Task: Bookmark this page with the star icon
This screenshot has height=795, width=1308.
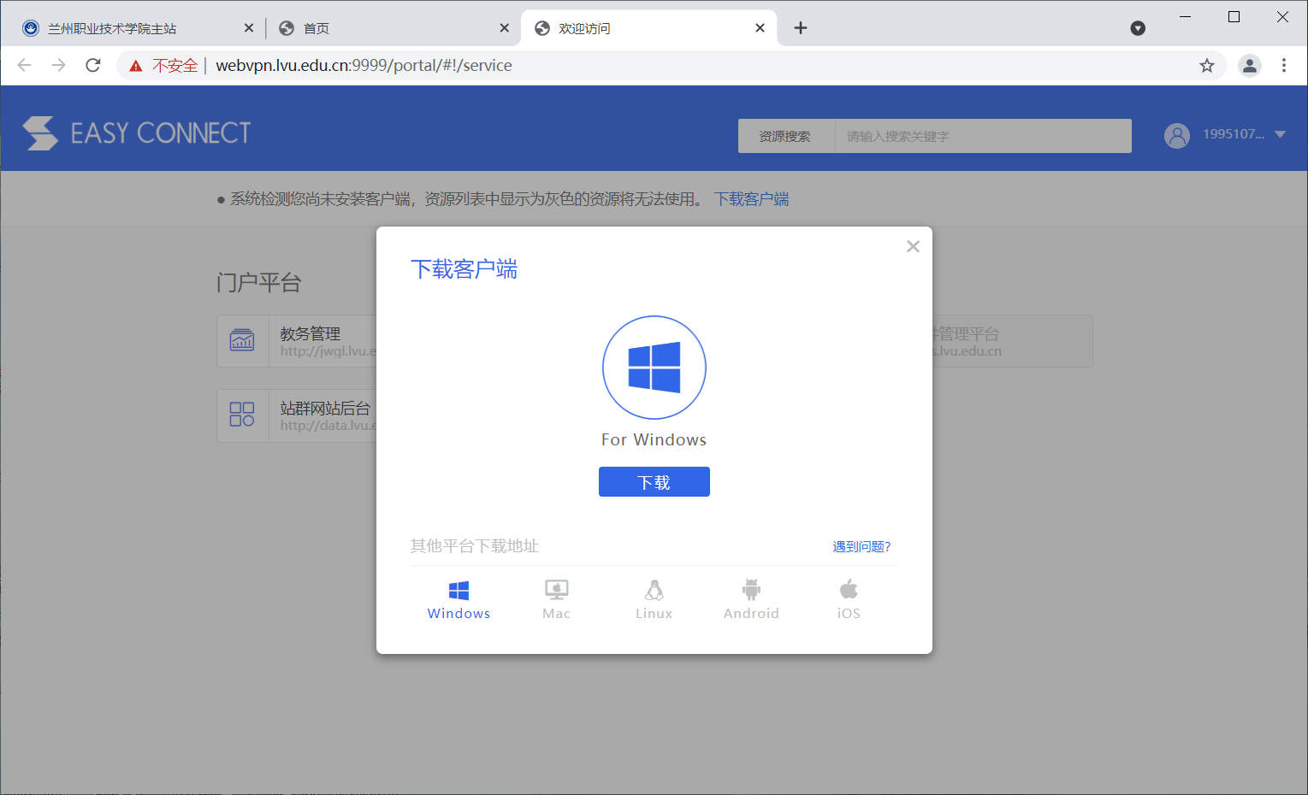Action: (1207, 66)
